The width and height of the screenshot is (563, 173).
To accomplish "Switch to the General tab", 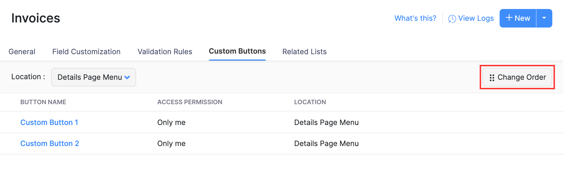I will tap(22, 51).
